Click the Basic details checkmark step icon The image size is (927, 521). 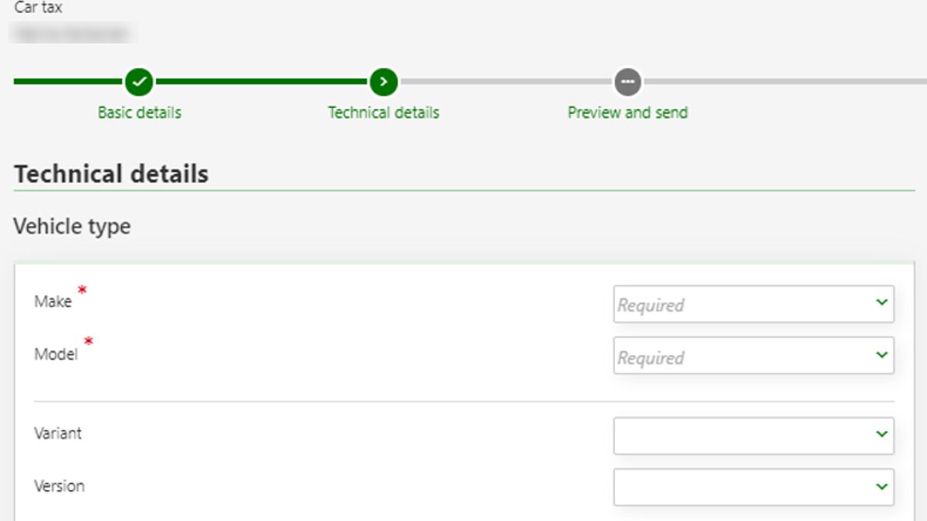coord(139,81)
